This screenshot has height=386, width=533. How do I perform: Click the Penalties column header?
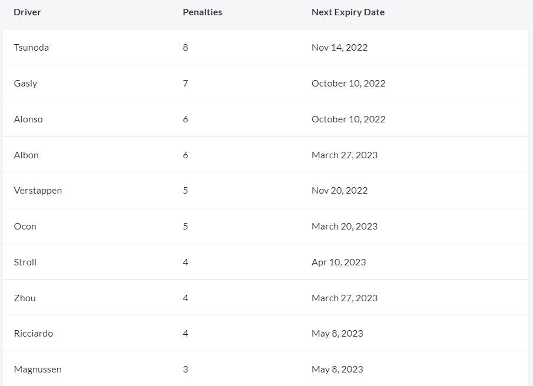point(202,12)
